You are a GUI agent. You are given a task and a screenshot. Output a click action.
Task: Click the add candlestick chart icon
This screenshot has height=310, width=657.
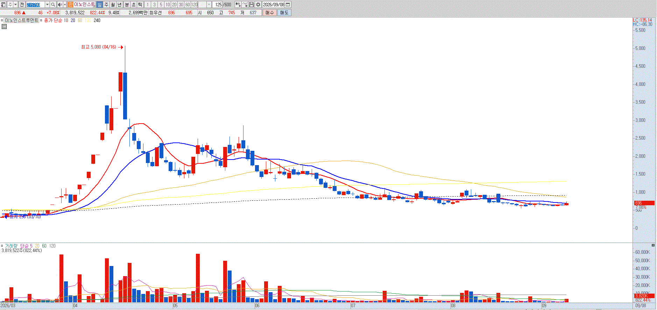pos(238,5)
